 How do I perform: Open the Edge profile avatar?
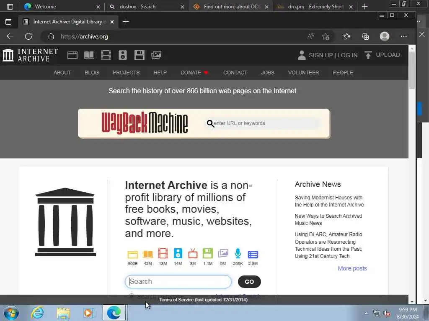pyautogui.click(x=385, y=36)
